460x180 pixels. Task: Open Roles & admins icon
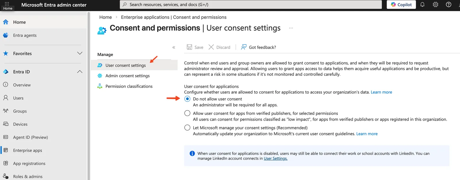point(6,176)
